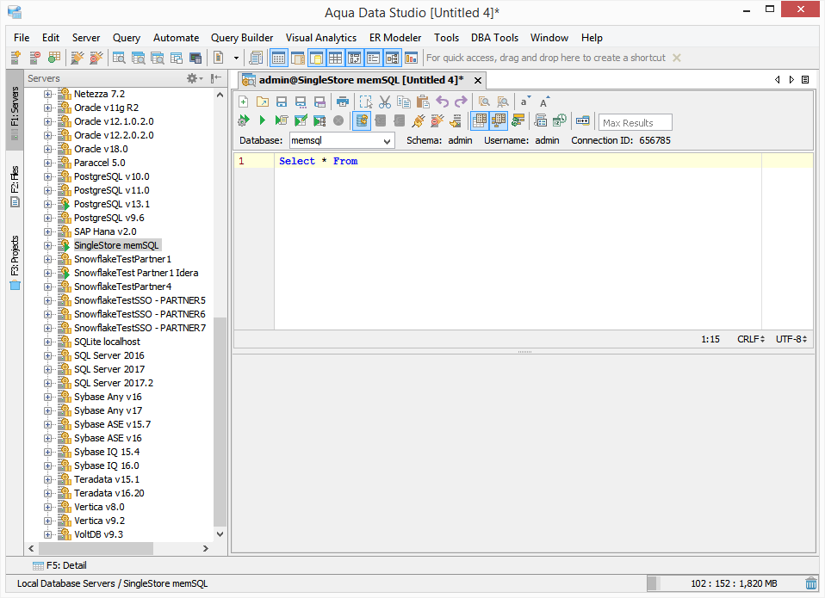
Task: Click the Find magnifier icon in editor toolbar
Action: click(x=484, y=102)
